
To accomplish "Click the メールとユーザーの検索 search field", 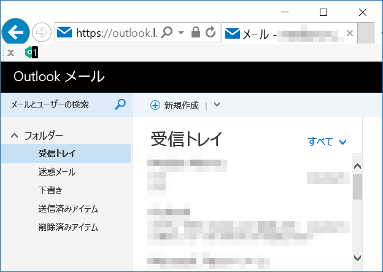I will [x=66, y=104].
